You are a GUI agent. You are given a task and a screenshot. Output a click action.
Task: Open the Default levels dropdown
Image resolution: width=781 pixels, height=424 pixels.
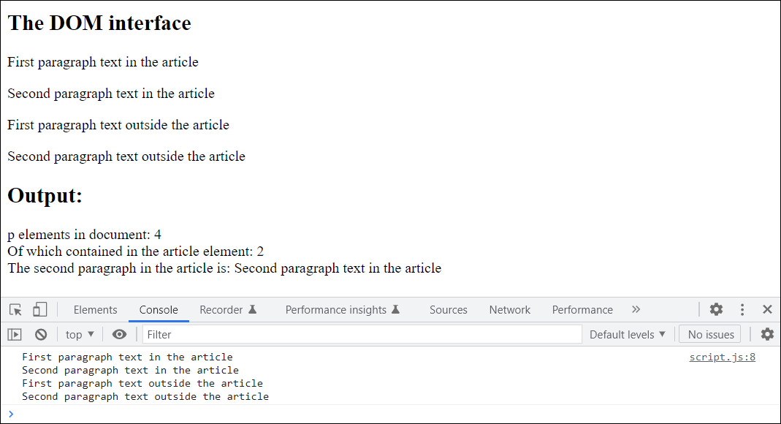pyautogui.click(x=625, y=333)
